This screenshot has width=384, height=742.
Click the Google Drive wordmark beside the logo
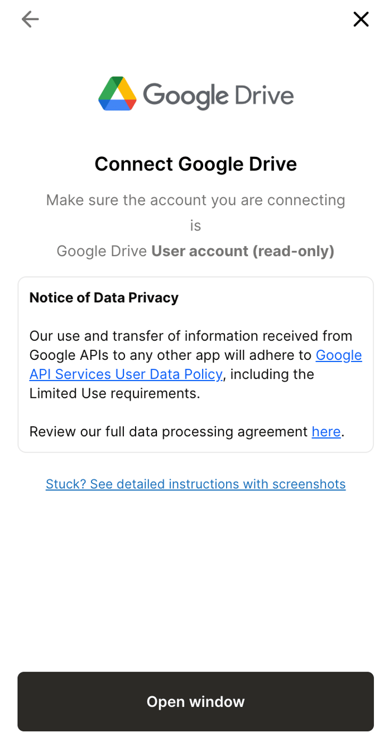pos(218,95)
